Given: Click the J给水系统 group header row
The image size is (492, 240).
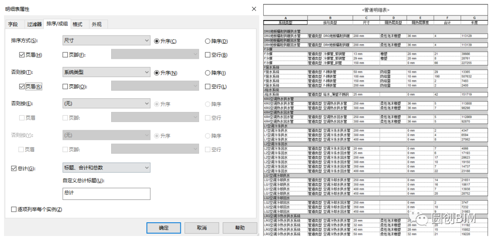Looking at the screenshot, I should click(x=375, y=90).
